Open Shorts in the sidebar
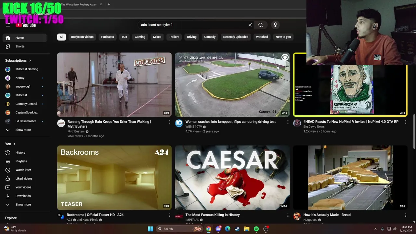 point(25,46)
